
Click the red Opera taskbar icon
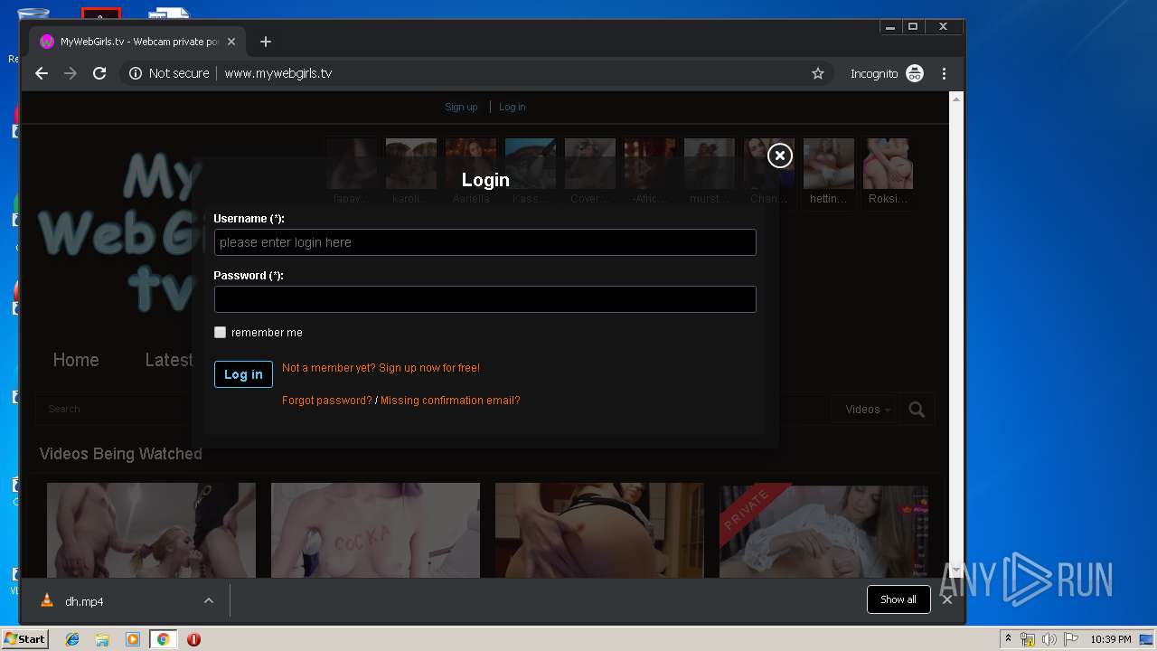(x=193, y=639)
